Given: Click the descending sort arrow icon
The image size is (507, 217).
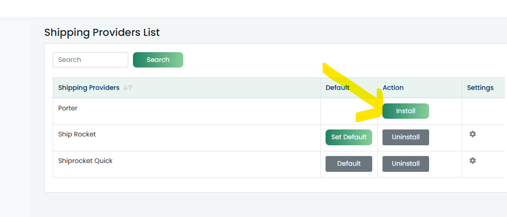Looking at the screenshot, I should click(x=126, y=88).
